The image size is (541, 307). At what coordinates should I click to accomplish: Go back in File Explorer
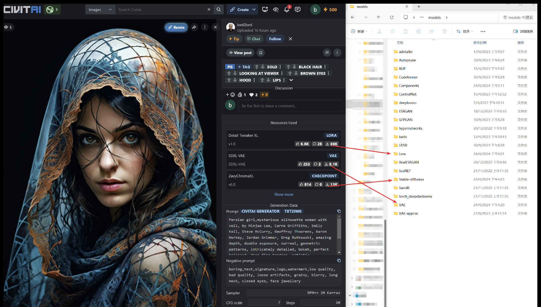(x=352, y=17)
